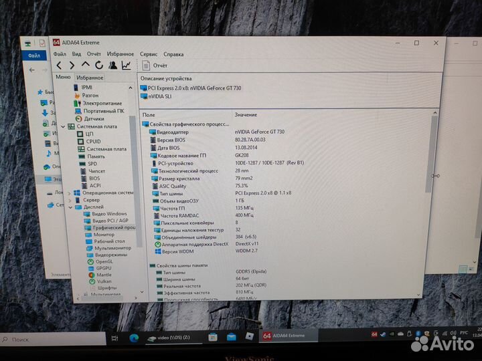Go forward with AIDA64 forward arrow
This screenshot has height=361, width=482.
72,66
